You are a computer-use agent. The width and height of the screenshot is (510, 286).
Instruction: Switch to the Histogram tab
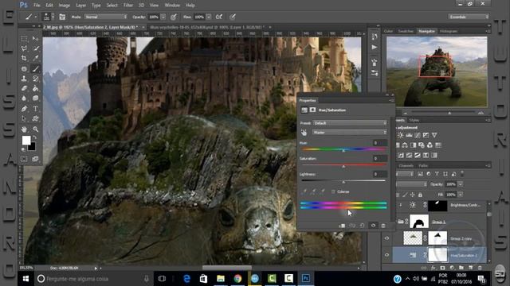click(x=449, y=31)
